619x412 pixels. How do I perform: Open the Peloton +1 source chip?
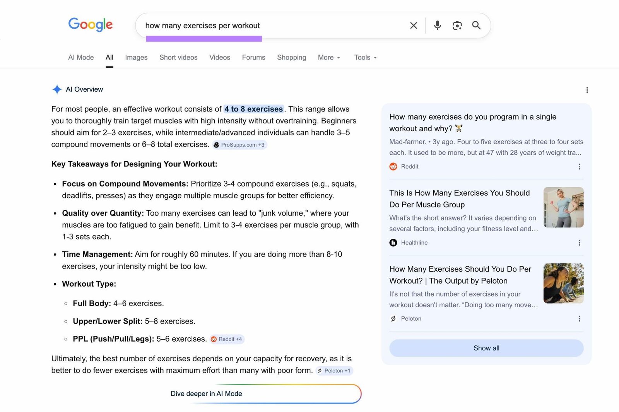coord(334,371)
